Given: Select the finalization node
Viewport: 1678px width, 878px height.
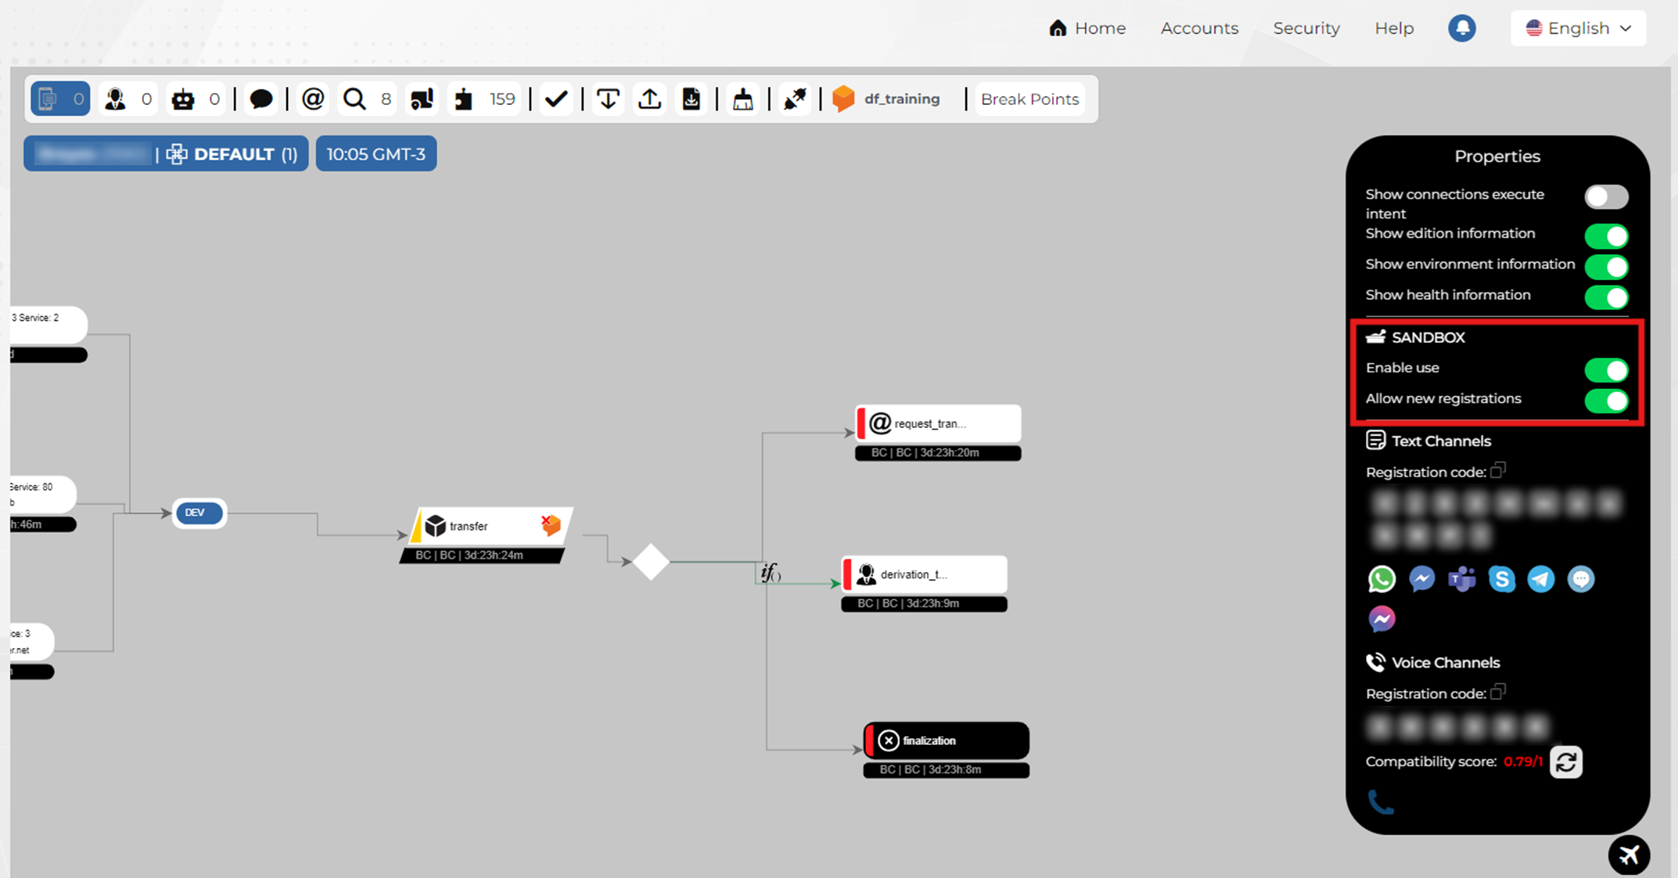Looking at the screenshot, I should click(x=946, y=740).
